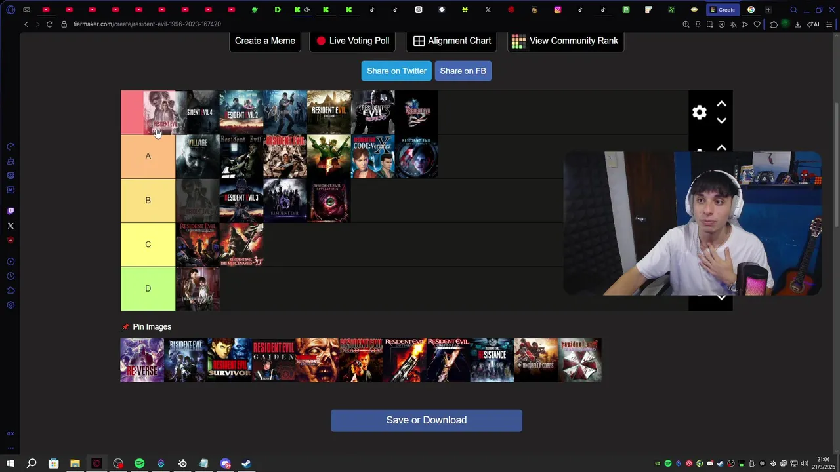Image resolution: width=840 pixels, height=472 pixels.
Task: Move top tier row up arrow
Action: point(722,104)
